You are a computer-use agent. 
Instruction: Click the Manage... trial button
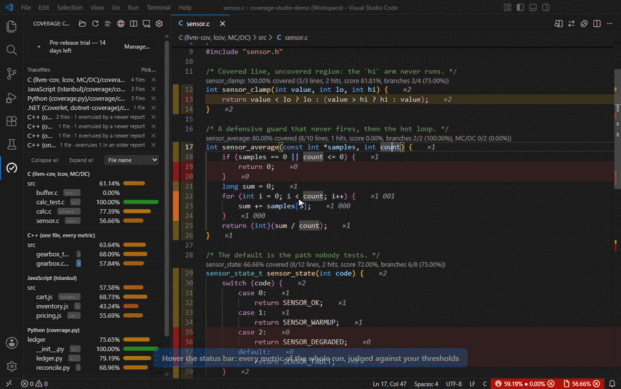137,47
